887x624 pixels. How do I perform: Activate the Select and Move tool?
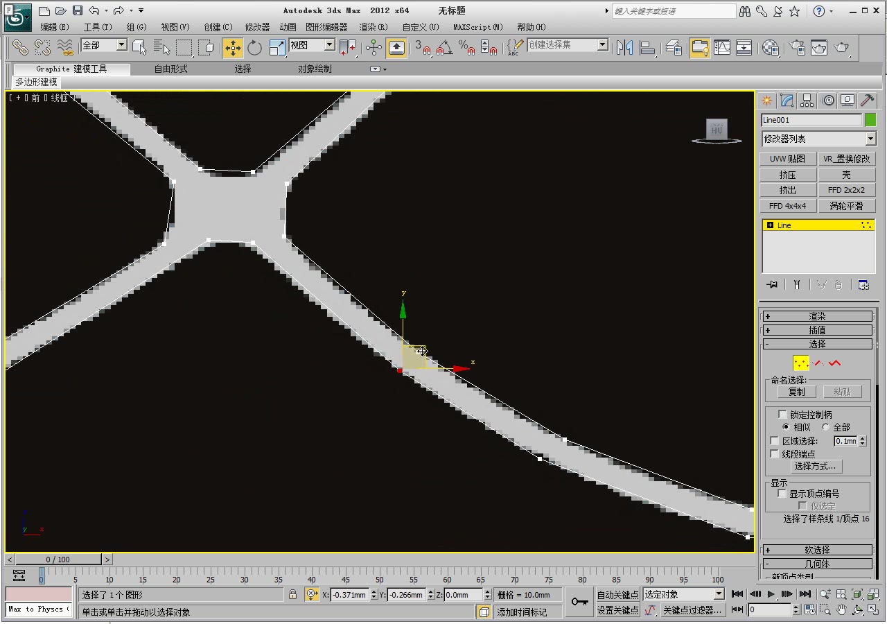click(x=232, y=47)
